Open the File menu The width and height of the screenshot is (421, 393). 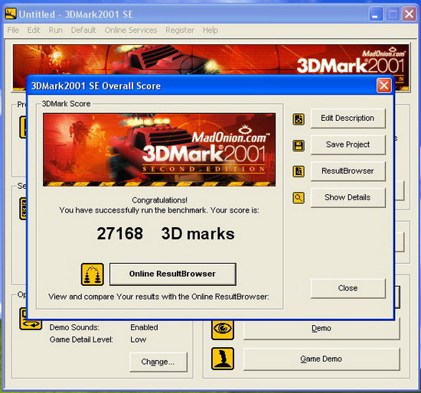pos(13,30)
